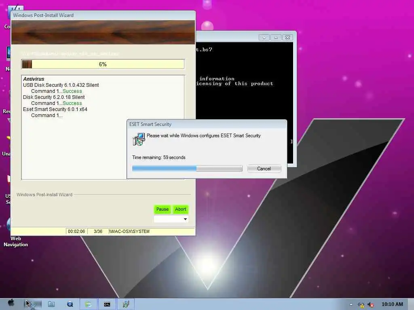Click Success under Disk Security 6.2.0.18

[x=72, y=103]
